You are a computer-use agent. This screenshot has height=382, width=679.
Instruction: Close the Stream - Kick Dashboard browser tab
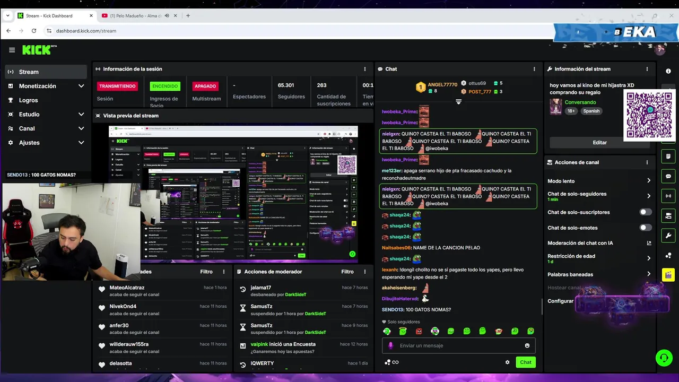click(x=91, y=15)
